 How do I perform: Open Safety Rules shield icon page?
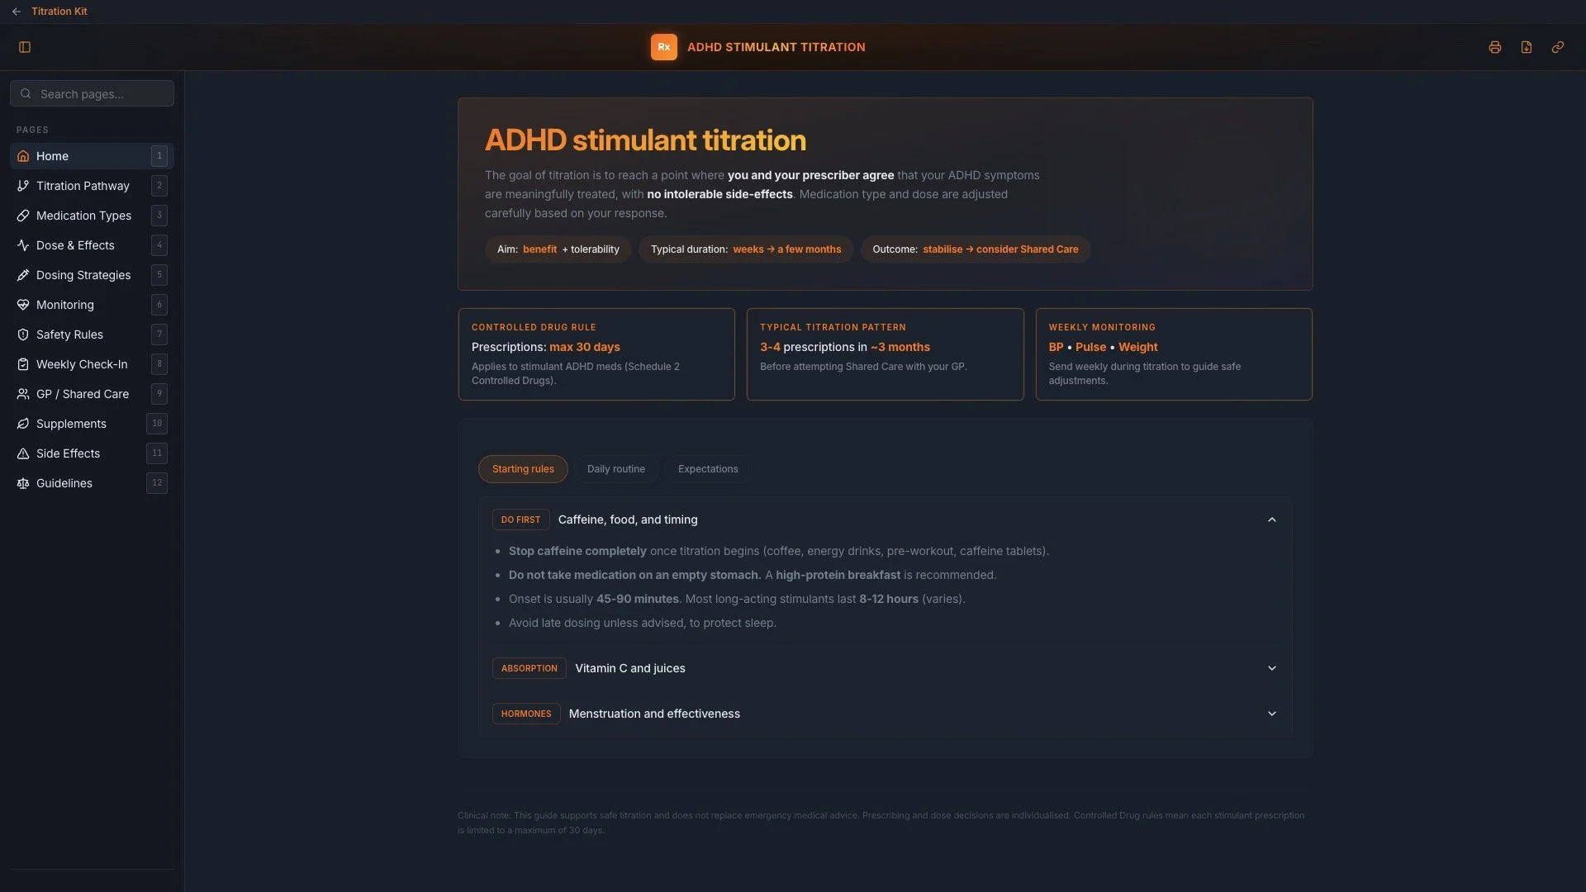(23, 334)
